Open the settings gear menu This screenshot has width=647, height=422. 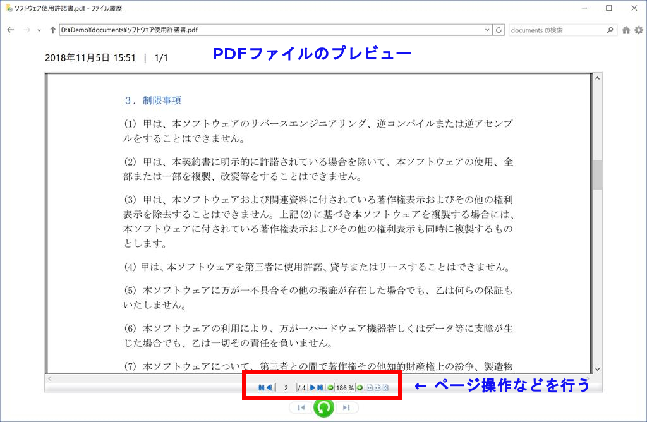click(638, 30)
